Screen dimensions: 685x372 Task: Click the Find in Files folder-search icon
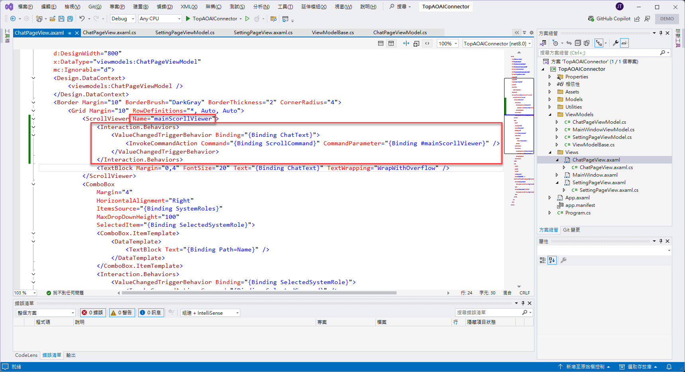pyautogui.click(x=273, y=19)
